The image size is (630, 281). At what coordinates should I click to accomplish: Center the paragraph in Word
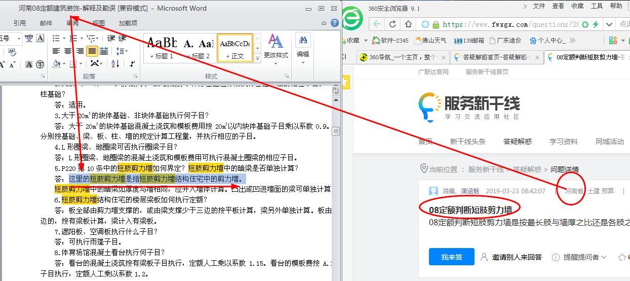[68, 51]
